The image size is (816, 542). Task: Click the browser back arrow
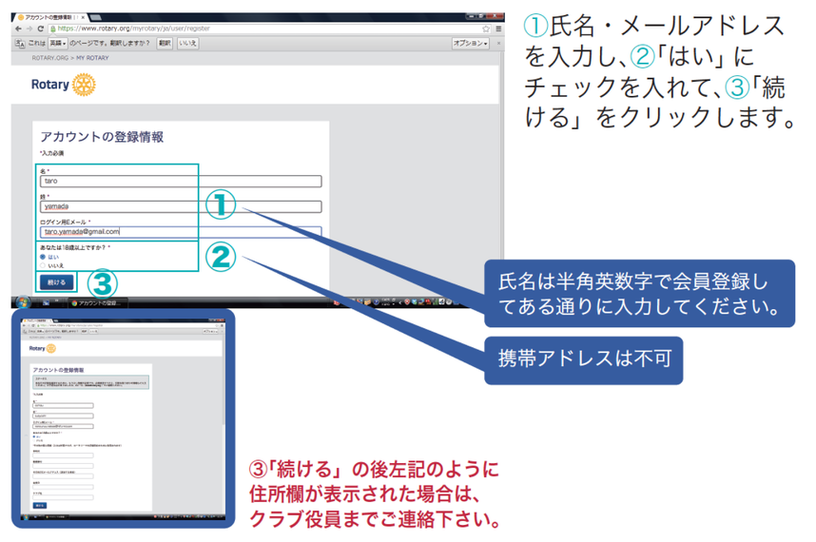[x=17, y=29]
